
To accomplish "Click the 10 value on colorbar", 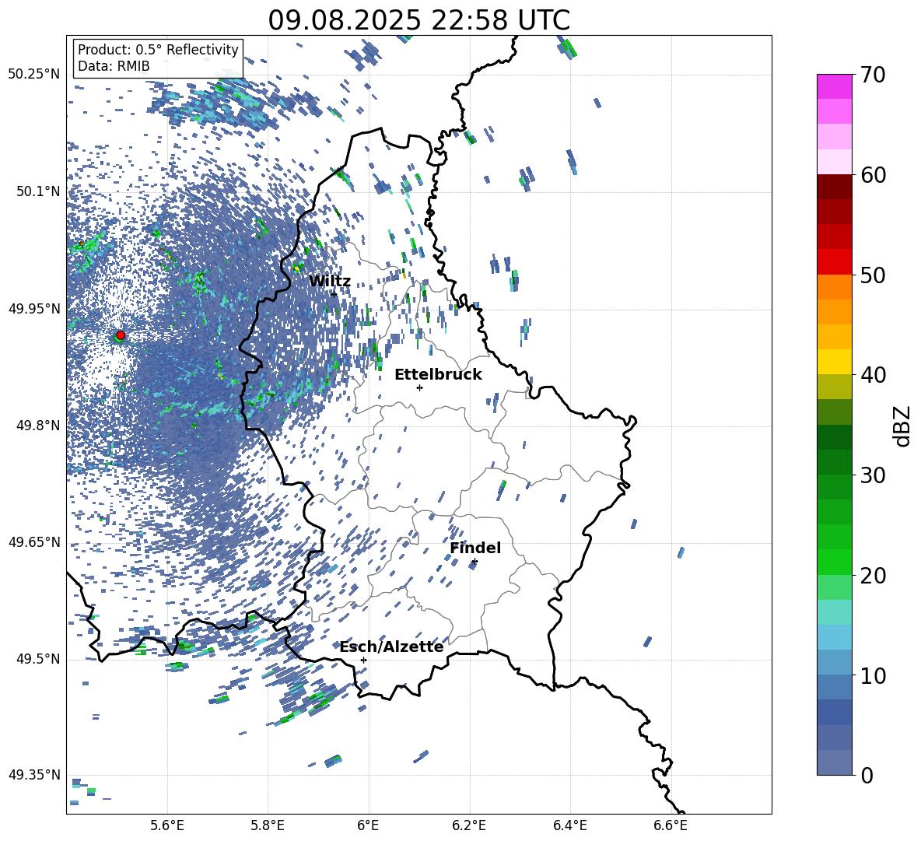I will click(873, 676).
